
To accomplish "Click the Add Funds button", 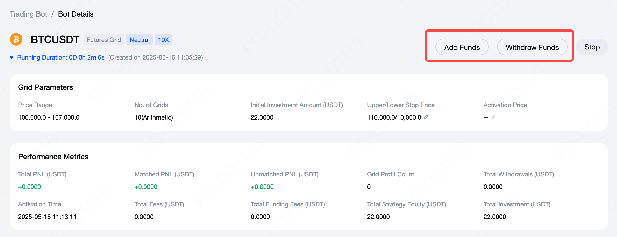I will (x=462, y=47).
